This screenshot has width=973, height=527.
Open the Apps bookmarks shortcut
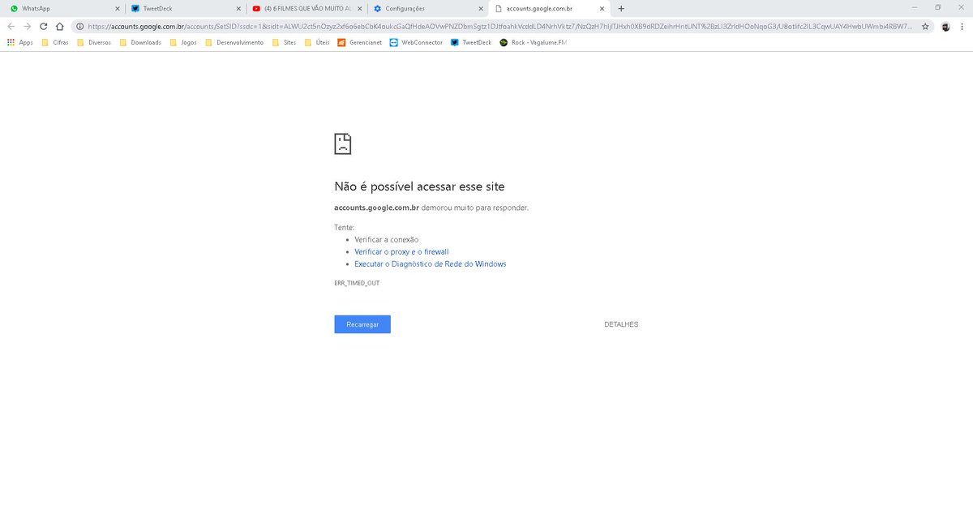click(x=20, y=42)
